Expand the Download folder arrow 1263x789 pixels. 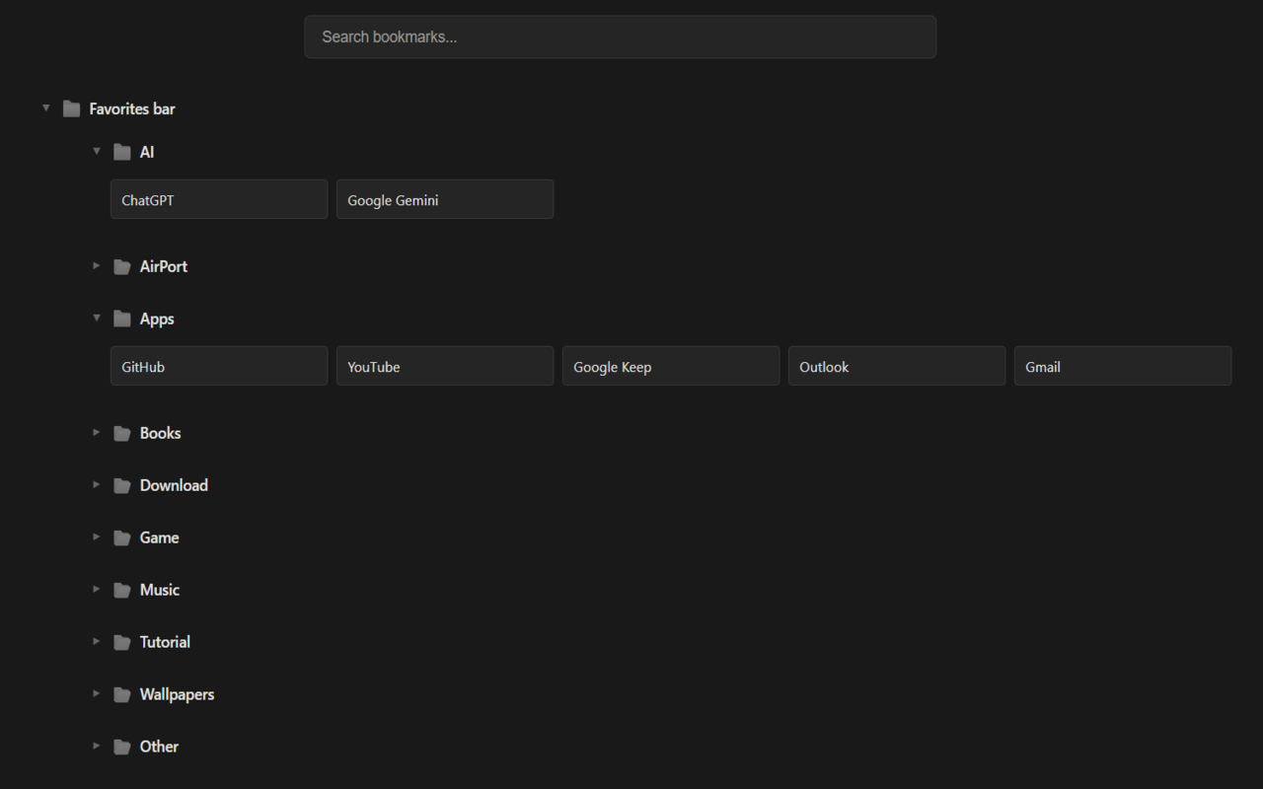[97, 484]
